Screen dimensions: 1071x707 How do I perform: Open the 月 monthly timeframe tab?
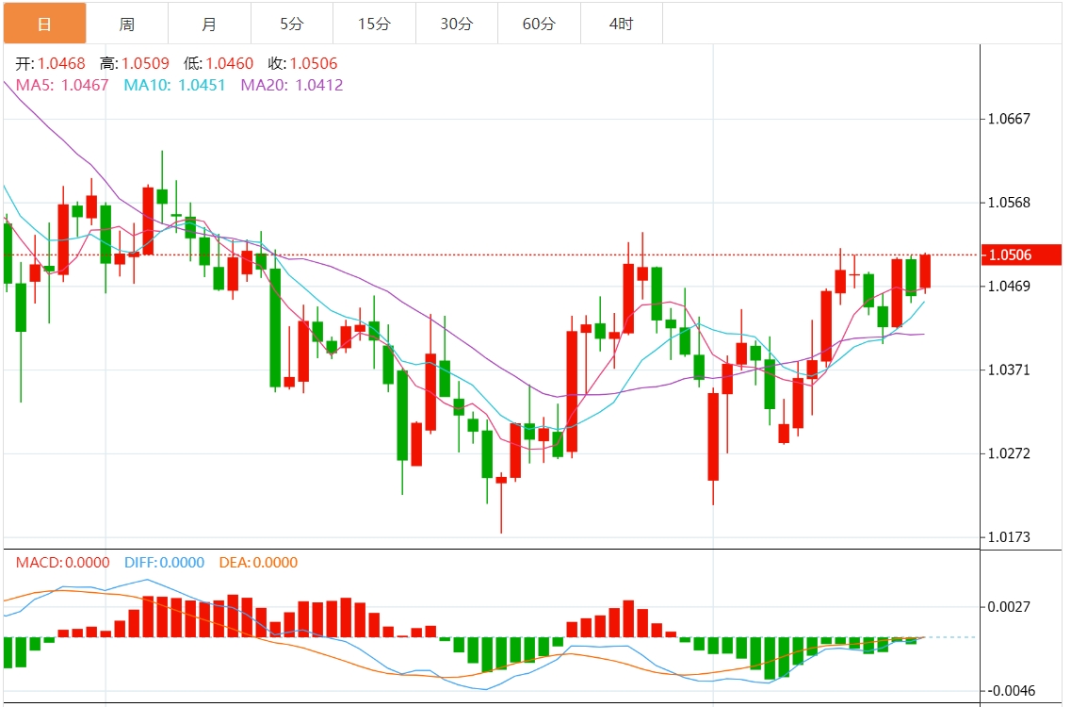tap(209, 24)
